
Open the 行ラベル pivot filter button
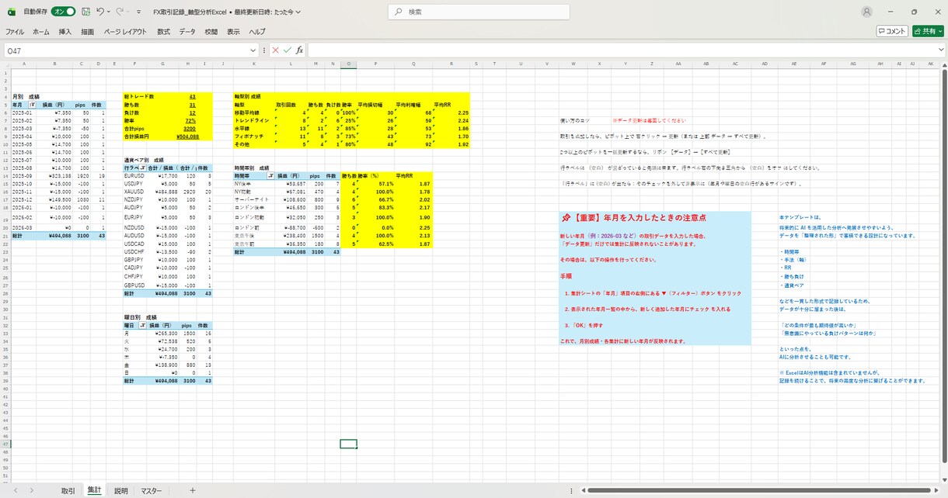[x=143, y=167]
